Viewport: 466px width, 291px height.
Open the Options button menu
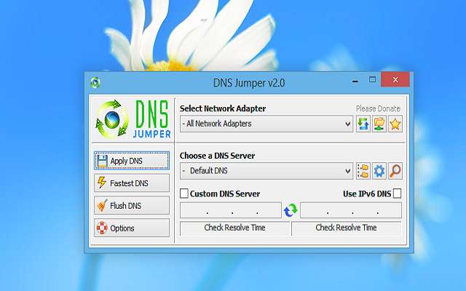(x=132, y=228)
